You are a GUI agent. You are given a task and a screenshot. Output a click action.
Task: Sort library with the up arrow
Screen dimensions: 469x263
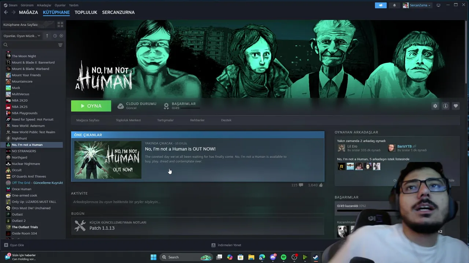pos(47,36)
